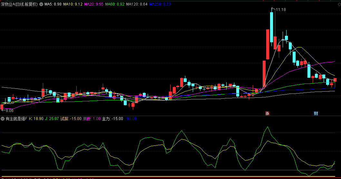Click the blue MA250 label
Screen dimensions: 341x179
click(x=160, y=5)
